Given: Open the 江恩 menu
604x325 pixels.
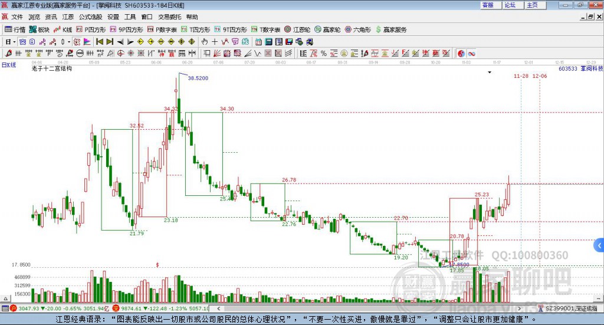Looking at the screenshot, I should 68,17.
